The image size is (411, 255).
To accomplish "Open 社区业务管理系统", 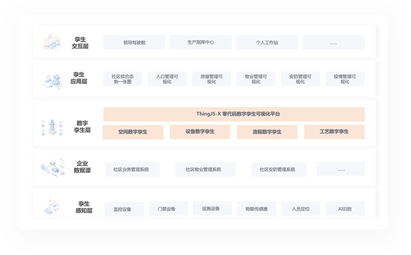I will pyautogui.click(x=131, y=169).
